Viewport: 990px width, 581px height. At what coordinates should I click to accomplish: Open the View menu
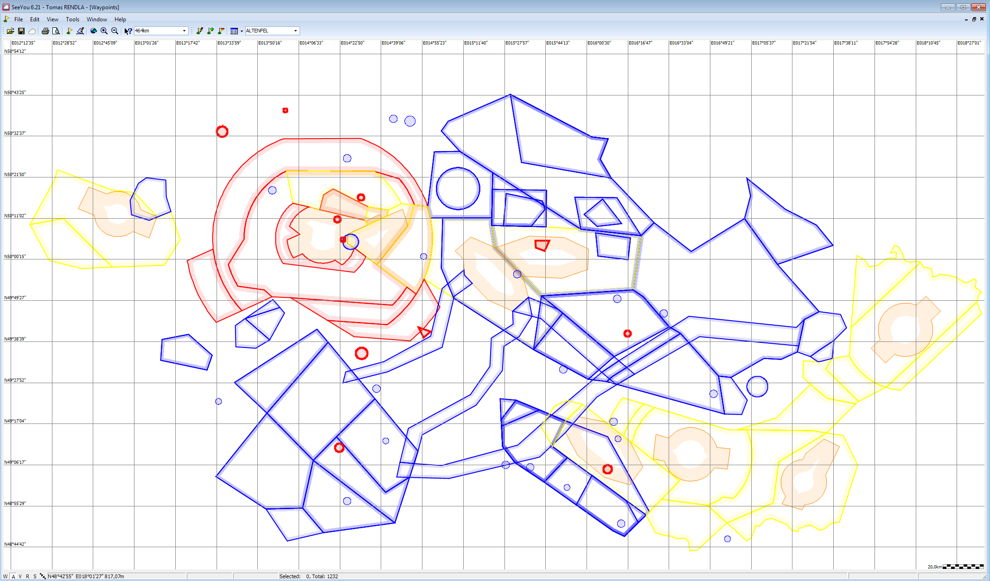click(x=52, y=19)
